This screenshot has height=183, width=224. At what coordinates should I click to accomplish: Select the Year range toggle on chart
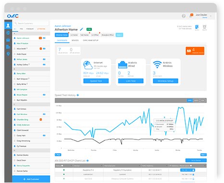pos(202,101)
